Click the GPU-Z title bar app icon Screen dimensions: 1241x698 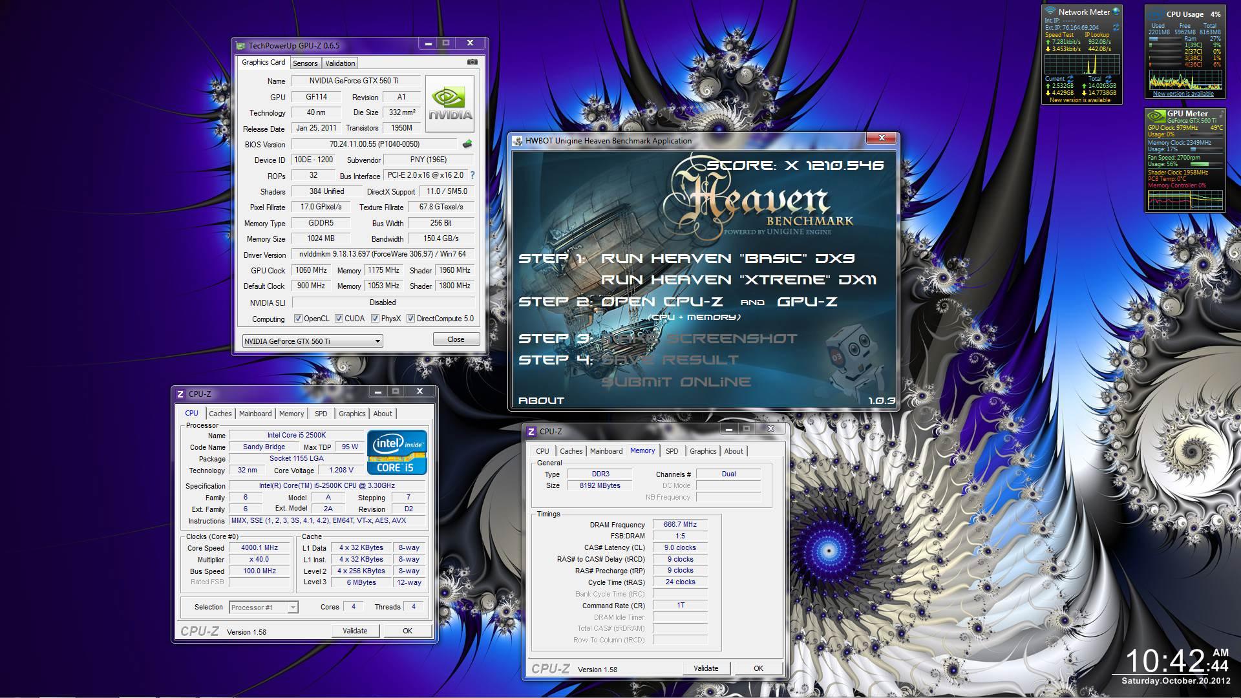pos(240,46)
